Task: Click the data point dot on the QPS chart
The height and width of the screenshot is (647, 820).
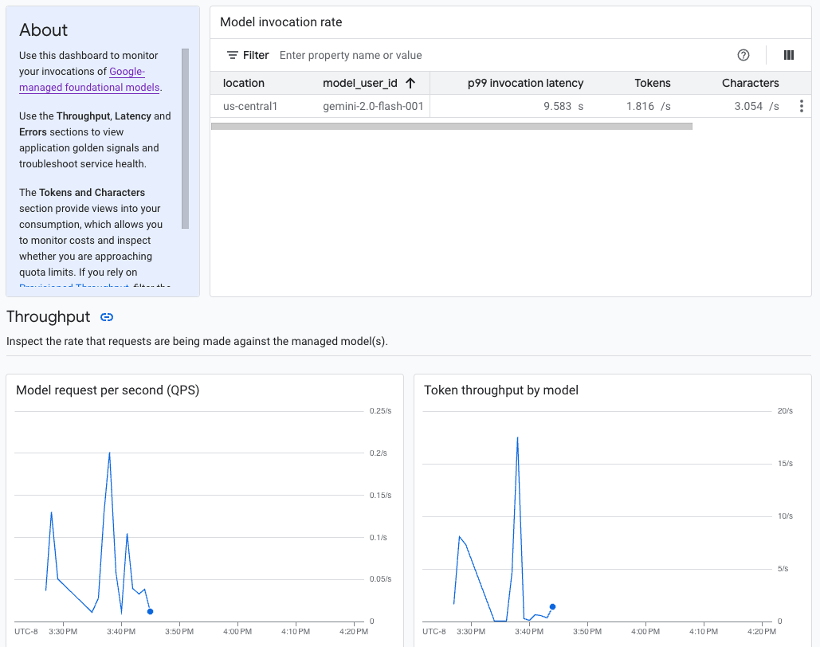Action: [150, 612]
